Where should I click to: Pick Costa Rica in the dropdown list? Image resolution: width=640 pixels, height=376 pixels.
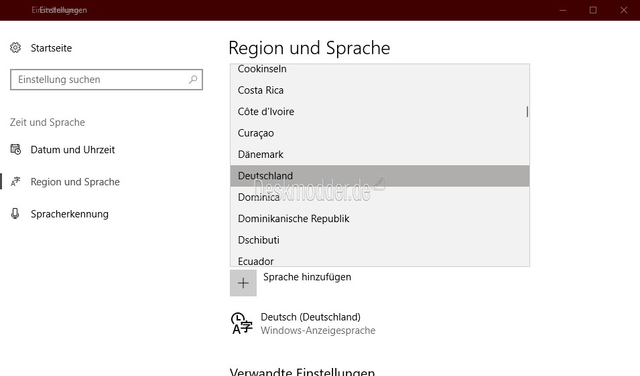click(x=379, y=90)
